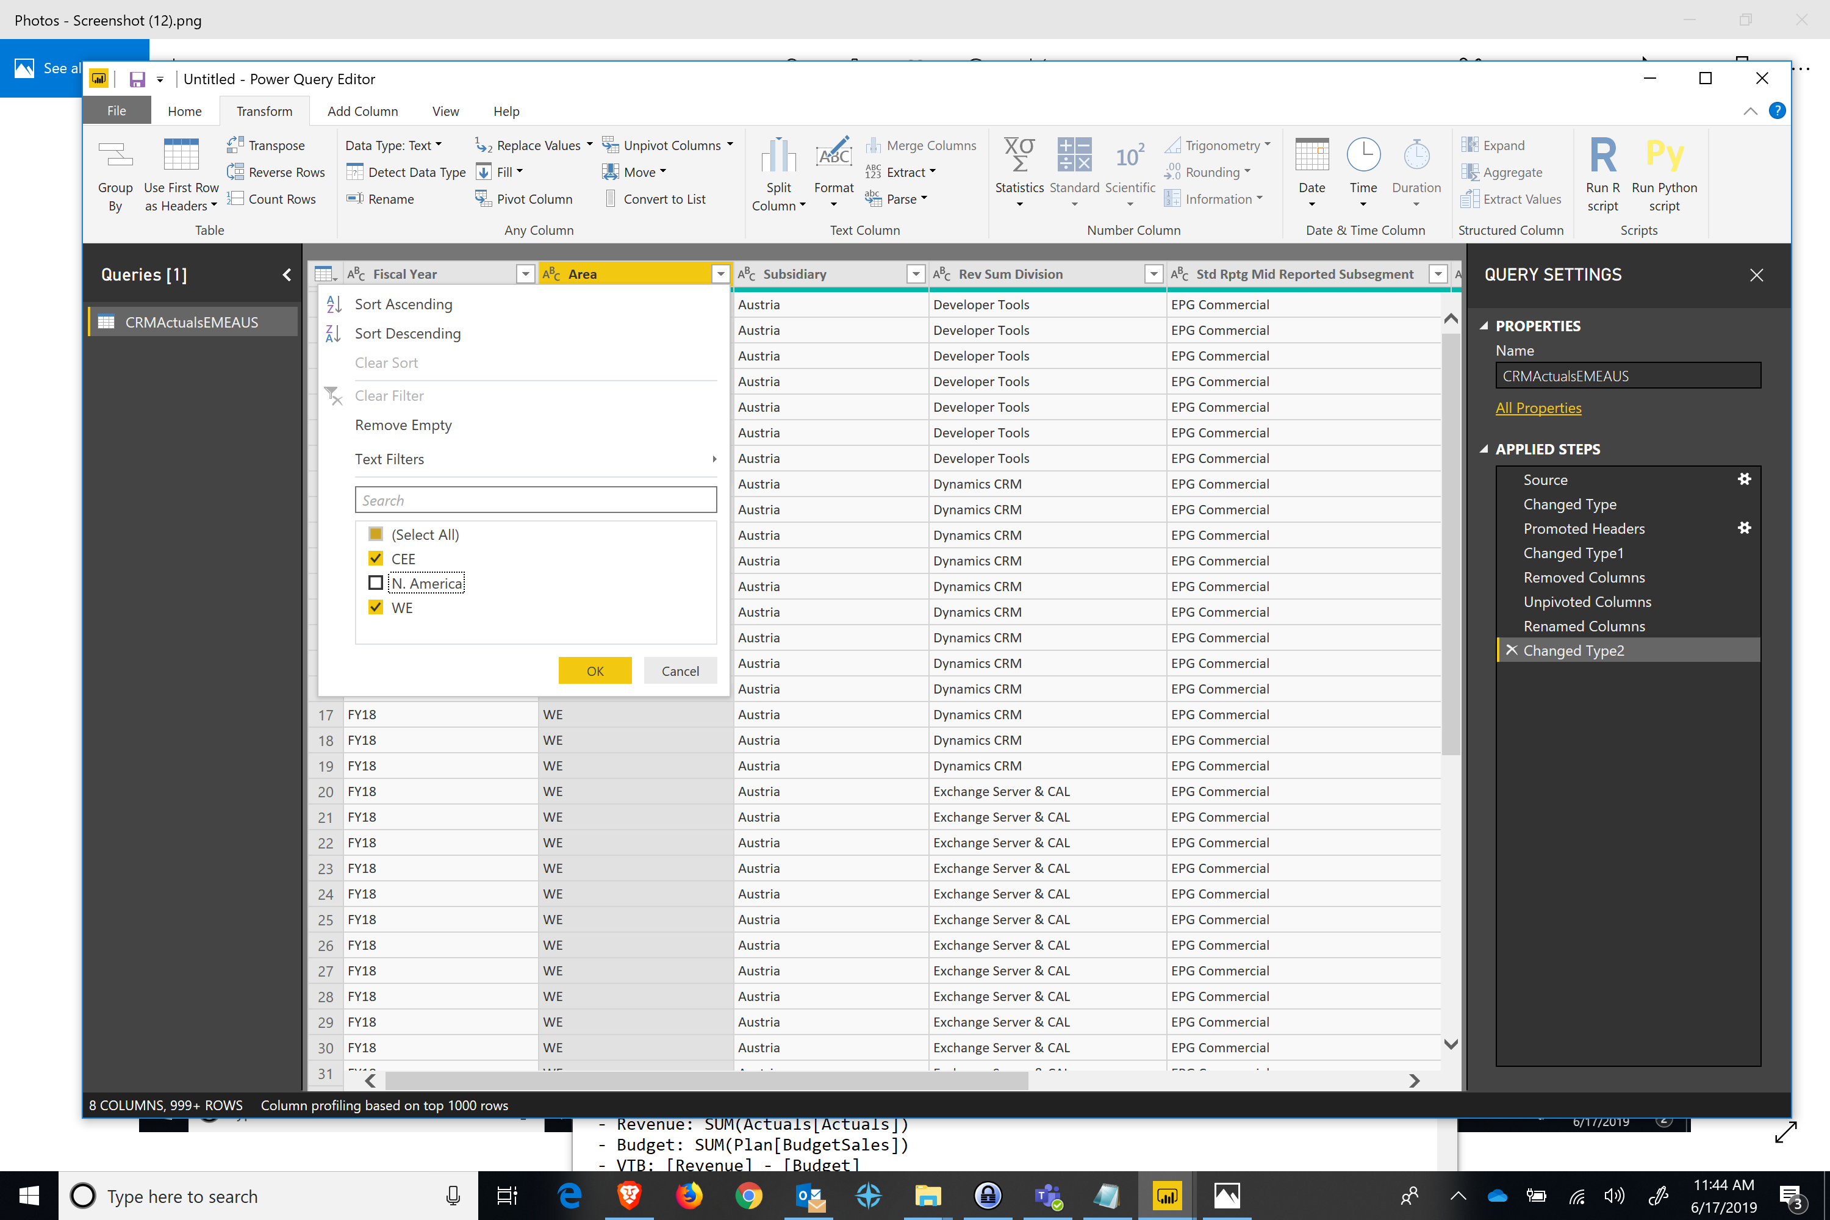Toggle the N. America checkbox in filter
The height and width of the screenshot is (1220, 1830).
pos(376,583)
